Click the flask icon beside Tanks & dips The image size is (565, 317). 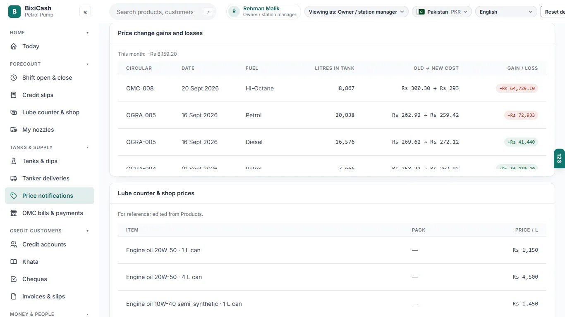click(x=14, y=161)
